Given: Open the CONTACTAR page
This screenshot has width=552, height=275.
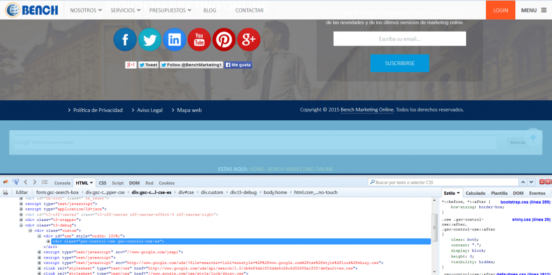Looking at the screenshot, I should [249, 10].
